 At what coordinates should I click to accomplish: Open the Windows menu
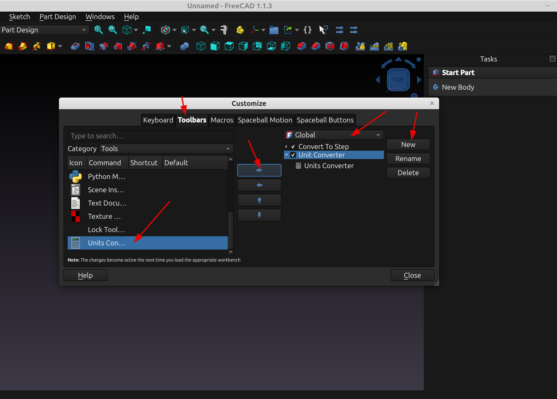pos(100,17)
